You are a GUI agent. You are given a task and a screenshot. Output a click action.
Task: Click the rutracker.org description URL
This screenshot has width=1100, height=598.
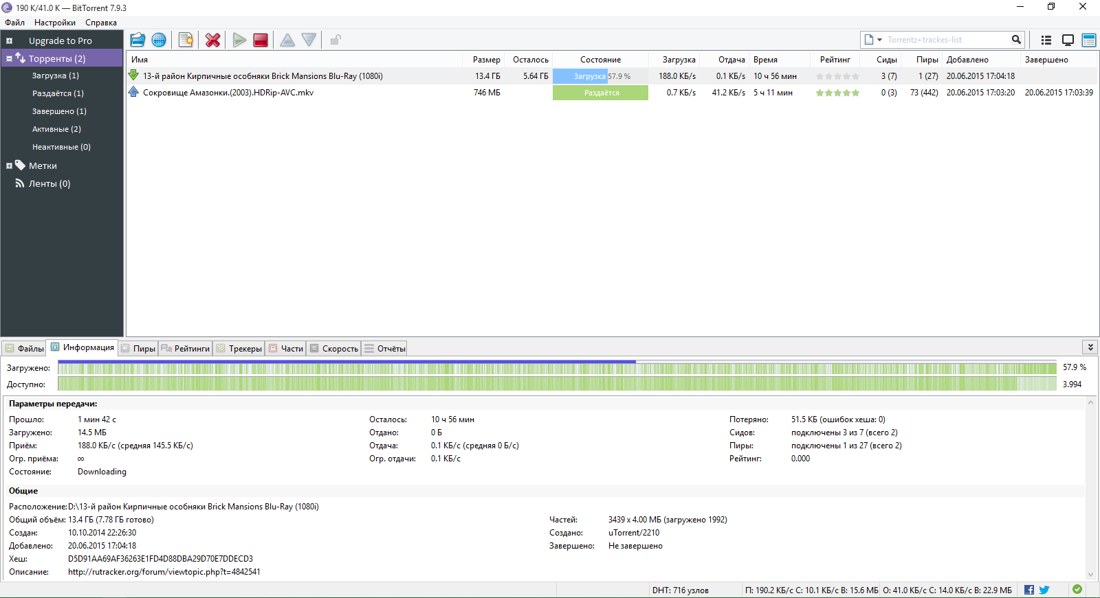(x=164, y=572)
